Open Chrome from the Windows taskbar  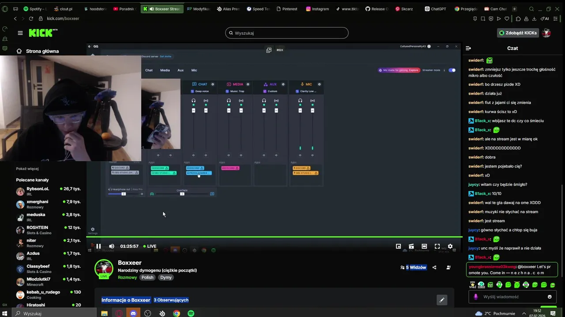point(177,313)
